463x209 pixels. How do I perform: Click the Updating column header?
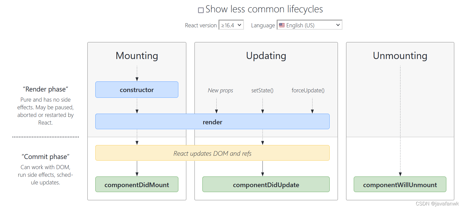pos(266,56)
